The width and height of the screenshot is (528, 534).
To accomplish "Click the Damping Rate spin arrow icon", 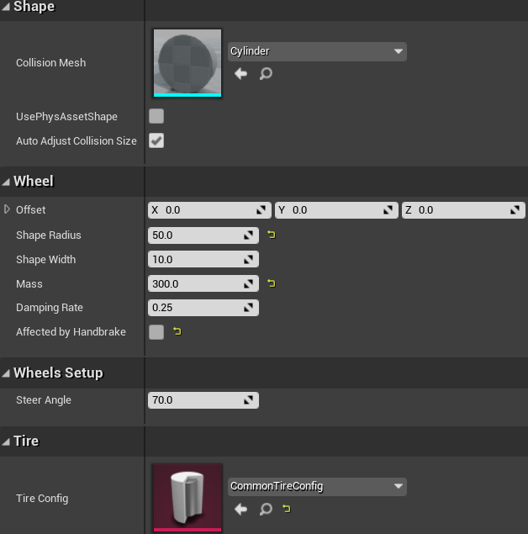I will [249, 308].
